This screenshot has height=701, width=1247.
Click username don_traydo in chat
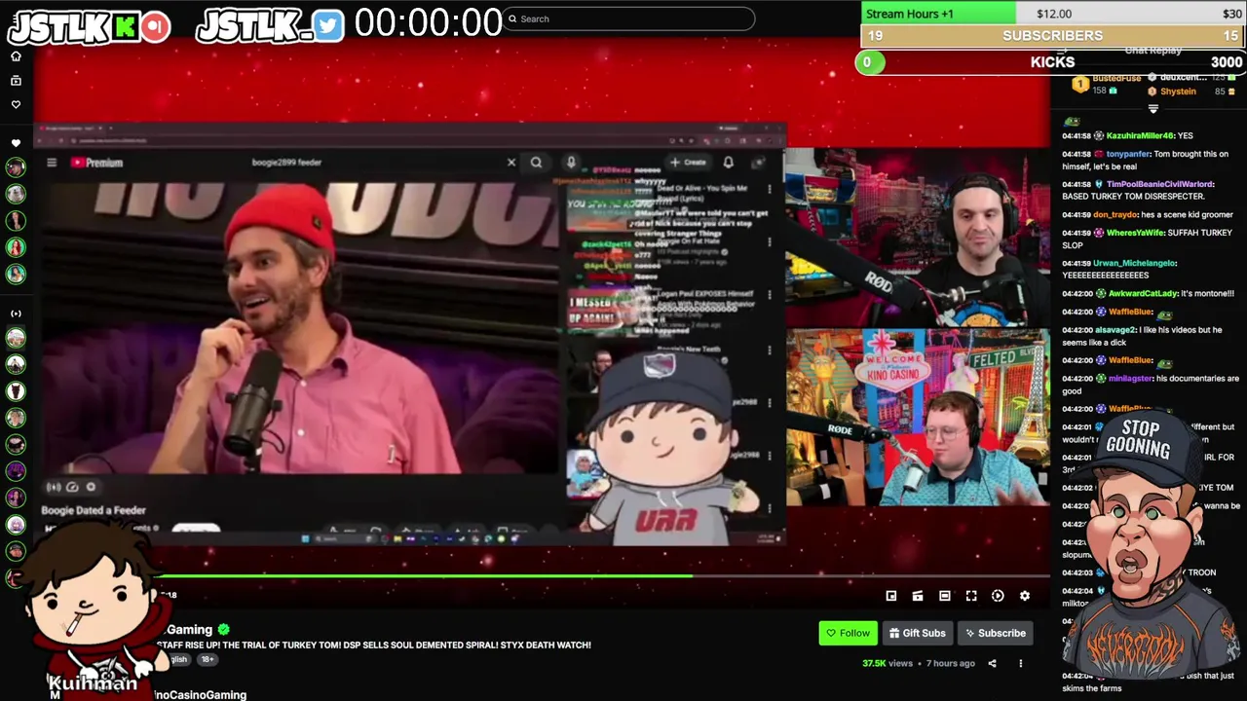(1115, 214)
